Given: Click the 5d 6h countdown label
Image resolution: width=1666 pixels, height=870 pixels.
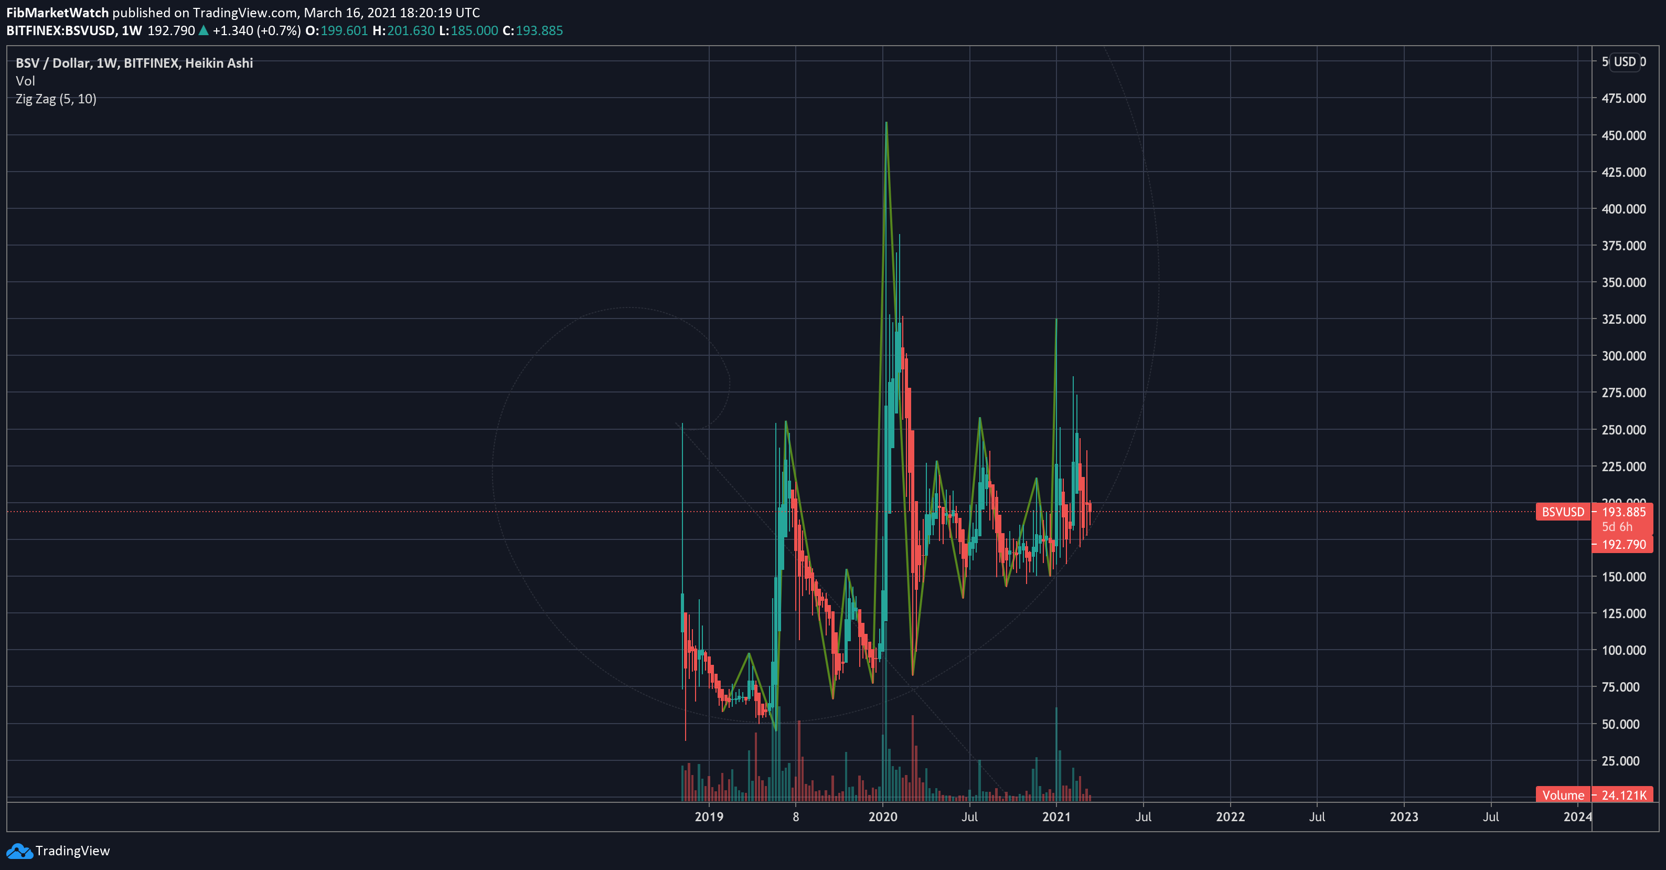Looking at the screenshot, I should coord(1617,527).
